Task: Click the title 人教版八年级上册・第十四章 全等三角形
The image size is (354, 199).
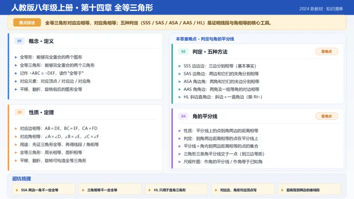Action: [x=82, y=8]
